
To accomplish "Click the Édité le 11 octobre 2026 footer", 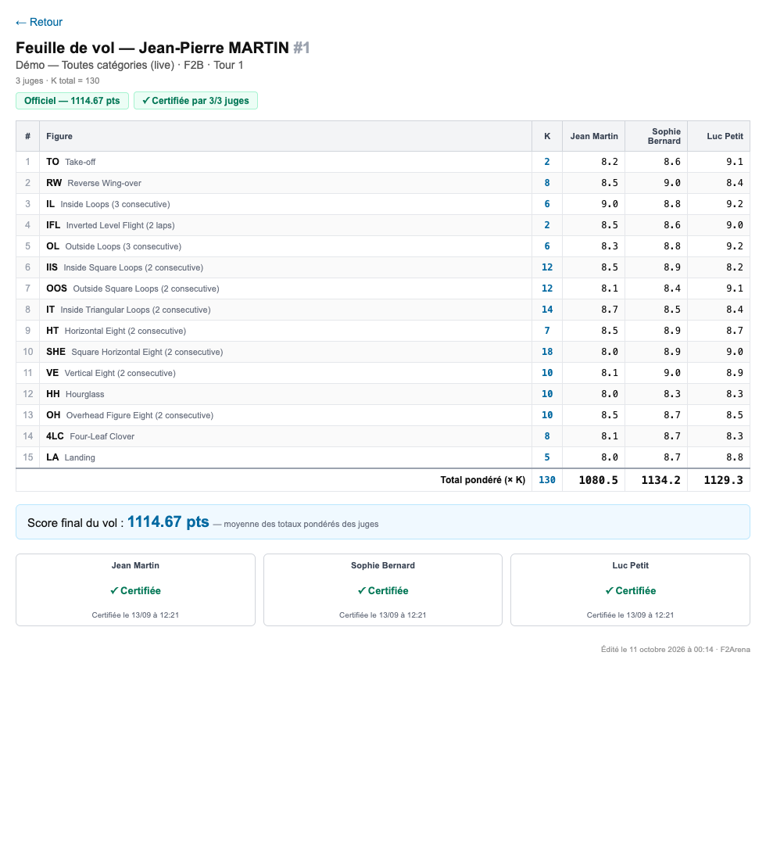I will click(675, 650).
